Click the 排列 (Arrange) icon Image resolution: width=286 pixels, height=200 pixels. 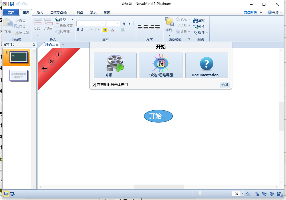tap(169, 22)
